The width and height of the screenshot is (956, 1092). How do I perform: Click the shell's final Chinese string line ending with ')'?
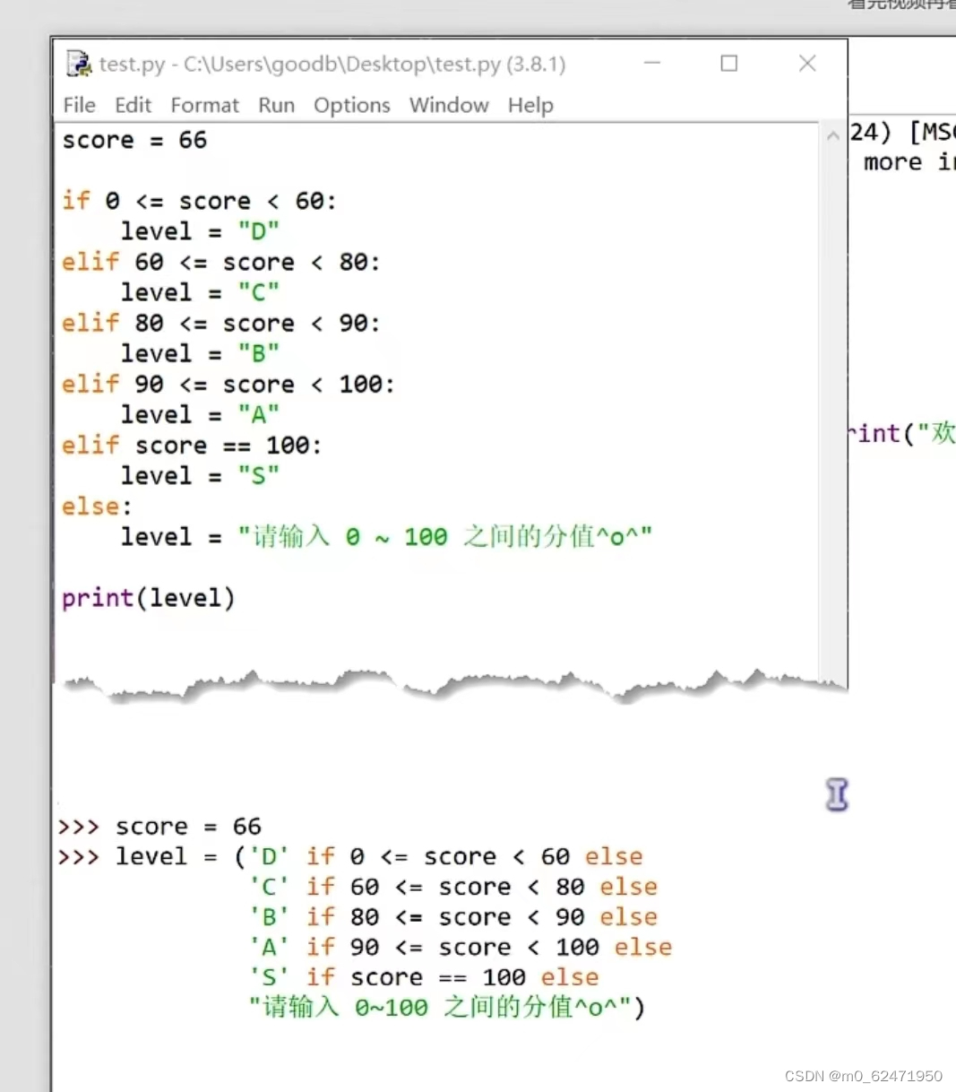pyautogui.click(x=446, y=1007)
